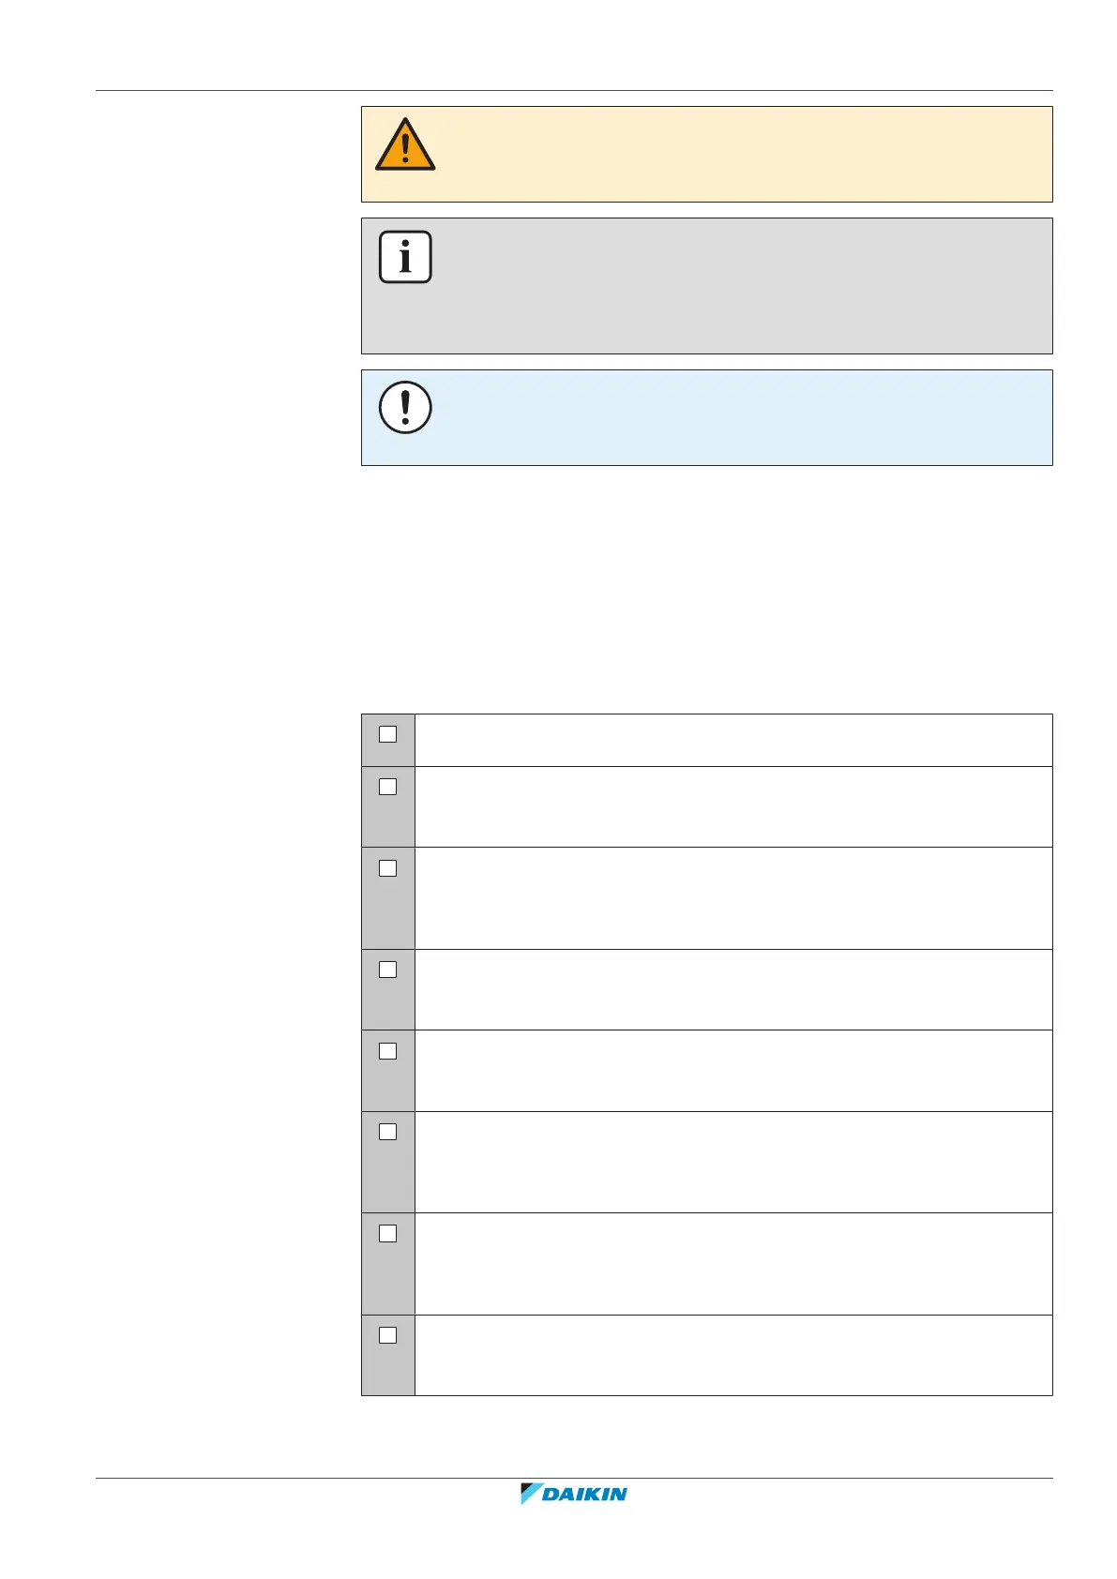Select the sixth checkbox in the checklist
The height and width of the screenshot is (1579, 1117).
point(387,1132)
